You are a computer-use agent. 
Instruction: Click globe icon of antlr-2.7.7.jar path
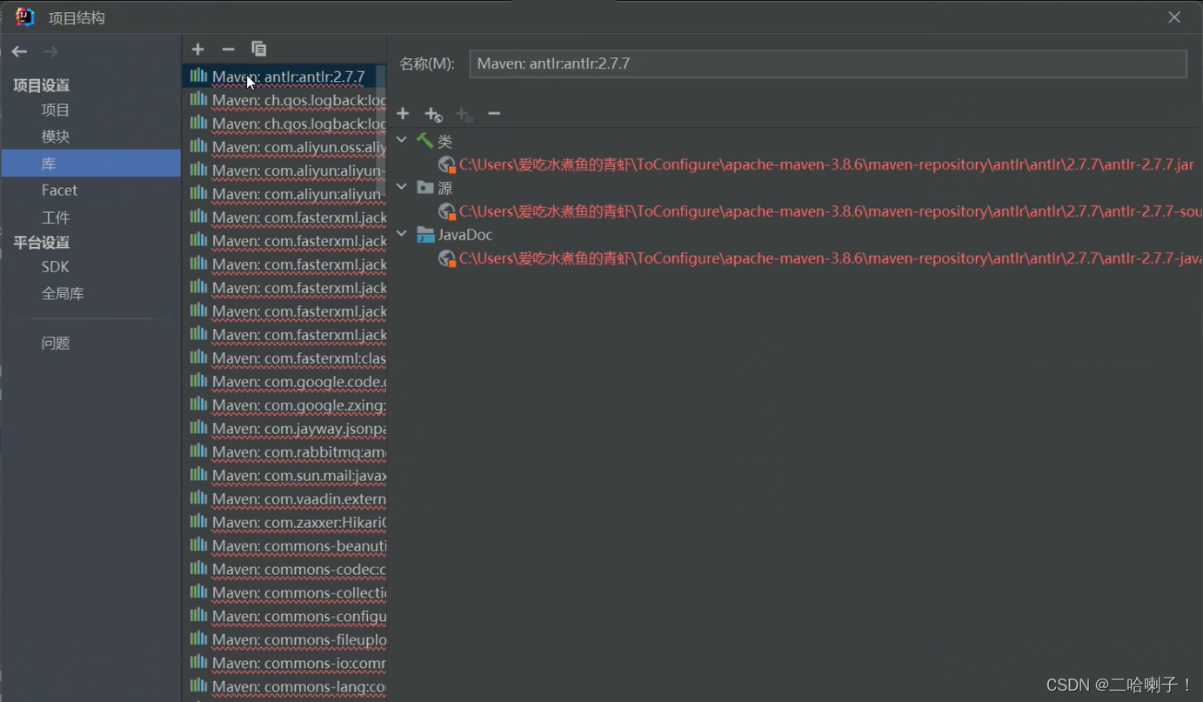(447, 164)
